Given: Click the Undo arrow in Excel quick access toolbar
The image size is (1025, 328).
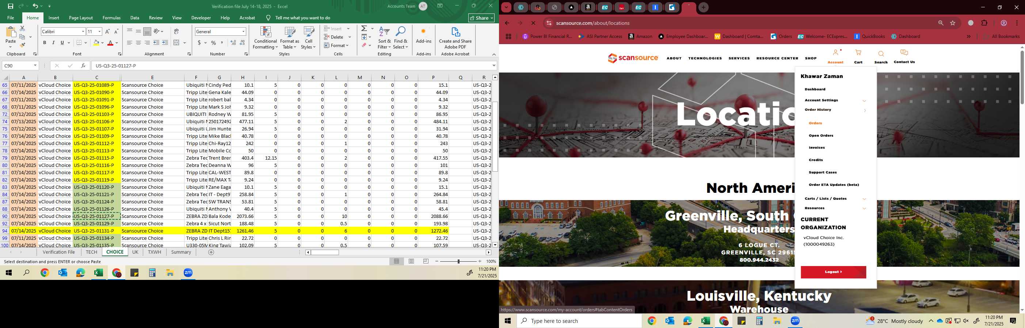Looking at the screenshot, I should pos(35,6).
